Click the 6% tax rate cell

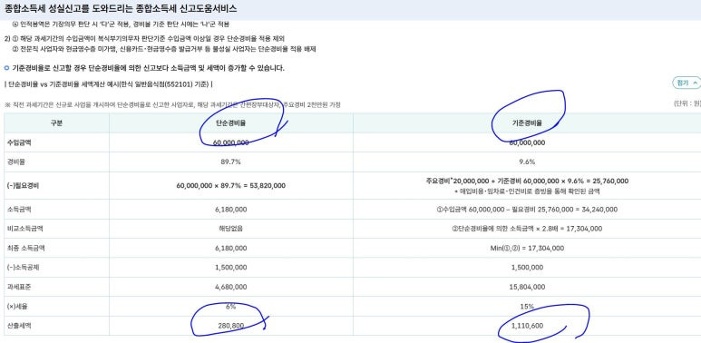[230, 307]
